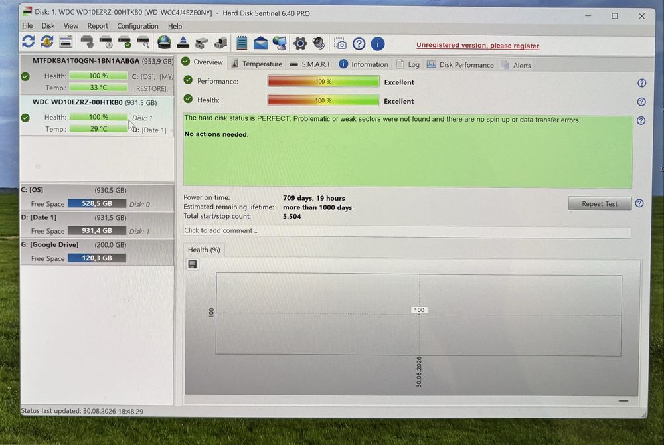Click the disk with green checkmark icon

125,43
